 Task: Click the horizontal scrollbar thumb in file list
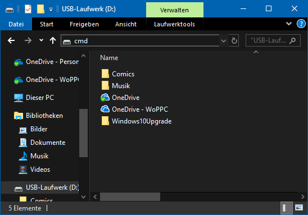tap(130, 196)
